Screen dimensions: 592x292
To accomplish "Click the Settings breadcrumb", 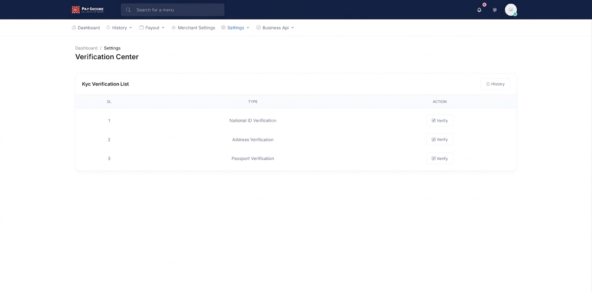I will coord(112,48).
